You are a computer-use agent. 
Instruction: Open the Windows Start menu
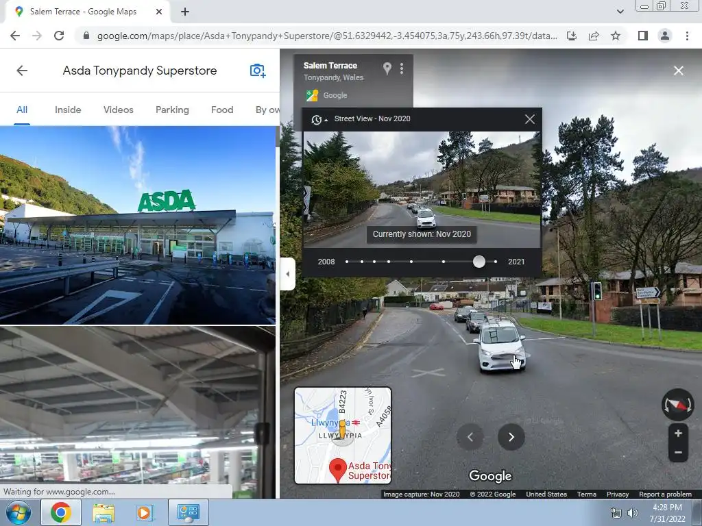point(19,512)
